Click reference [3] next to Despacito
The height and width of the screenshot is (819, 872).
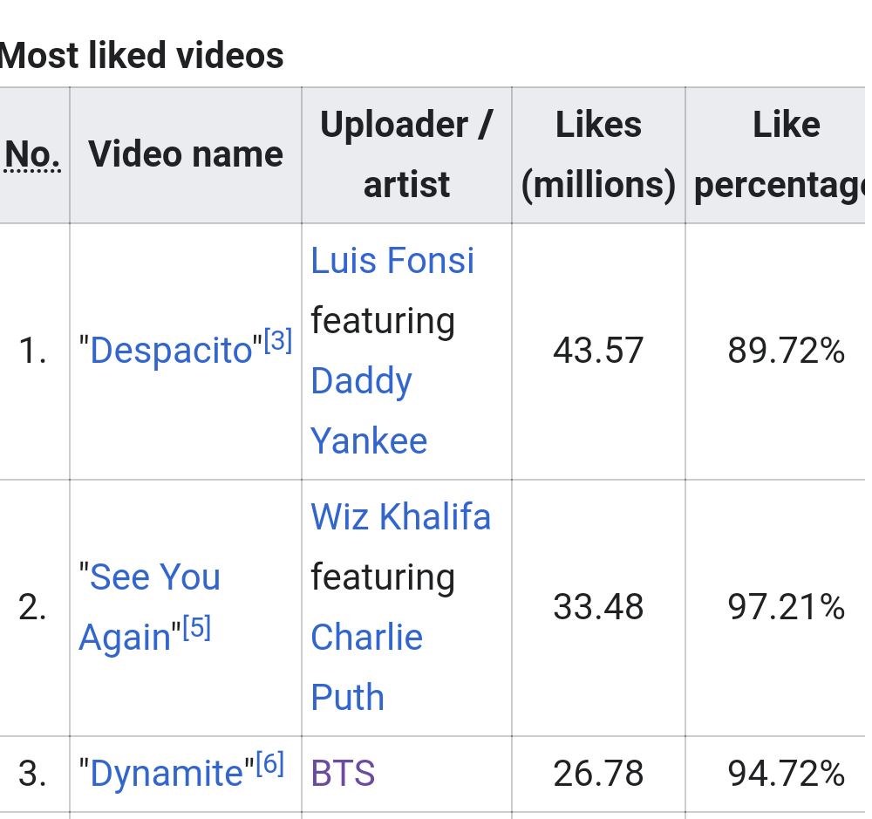pyautogui.click(x=278, y=341)
